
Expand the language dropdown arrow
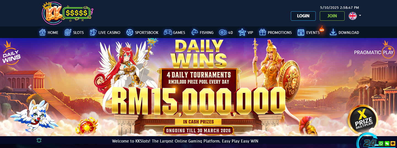pos(360,16)
